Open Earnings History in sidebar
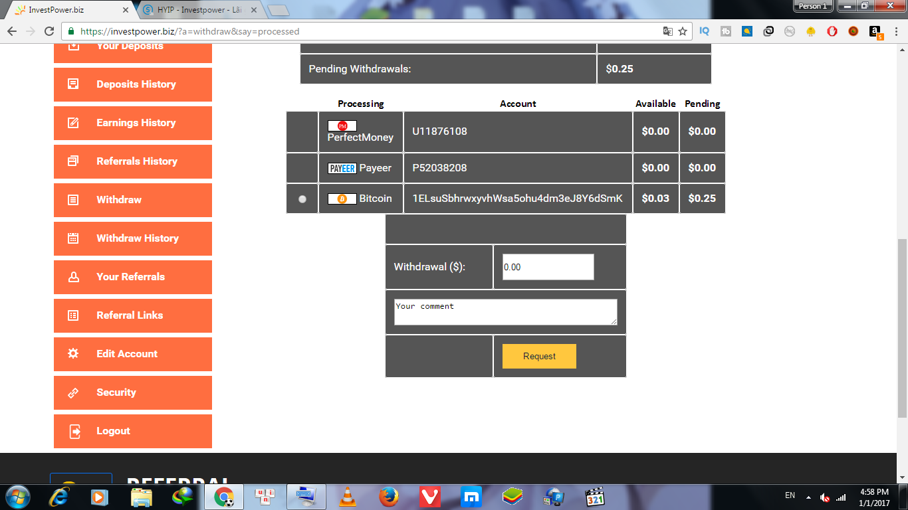This screenshot has width=908, height=510. [133, 123]
